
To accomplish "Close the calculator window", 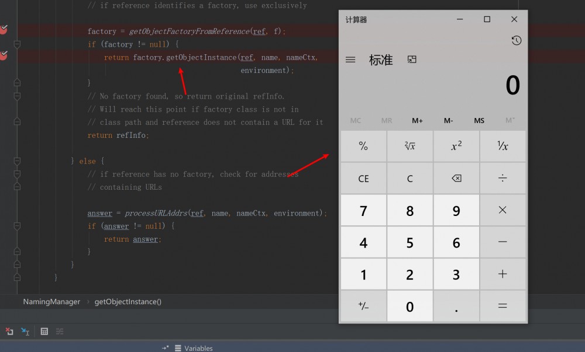I will tap(514, 19).
